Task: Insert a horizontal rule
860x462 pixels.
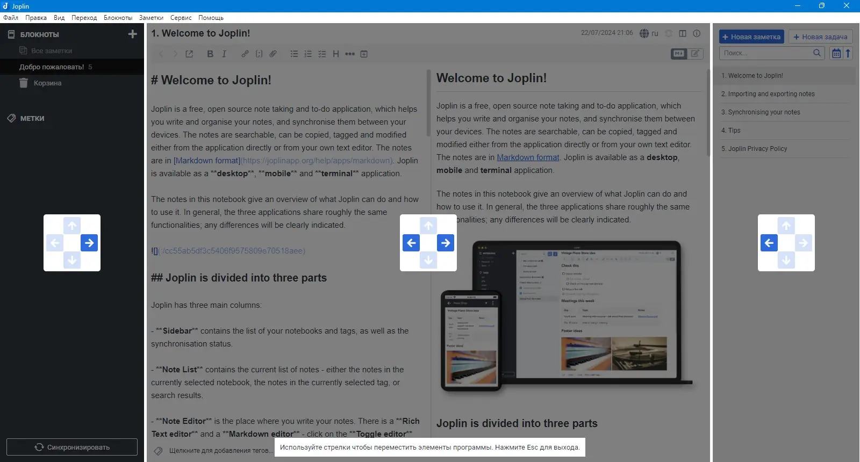Action: tap(350, 54)
